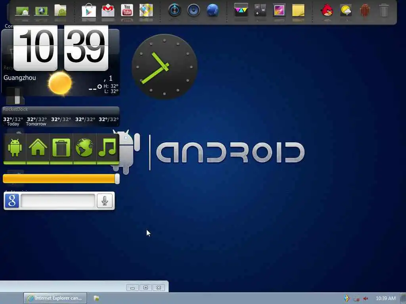This screenshot has height=304, width=406.
Task: Restore the small window's middle caption button
Action: [x=146, y=288]
